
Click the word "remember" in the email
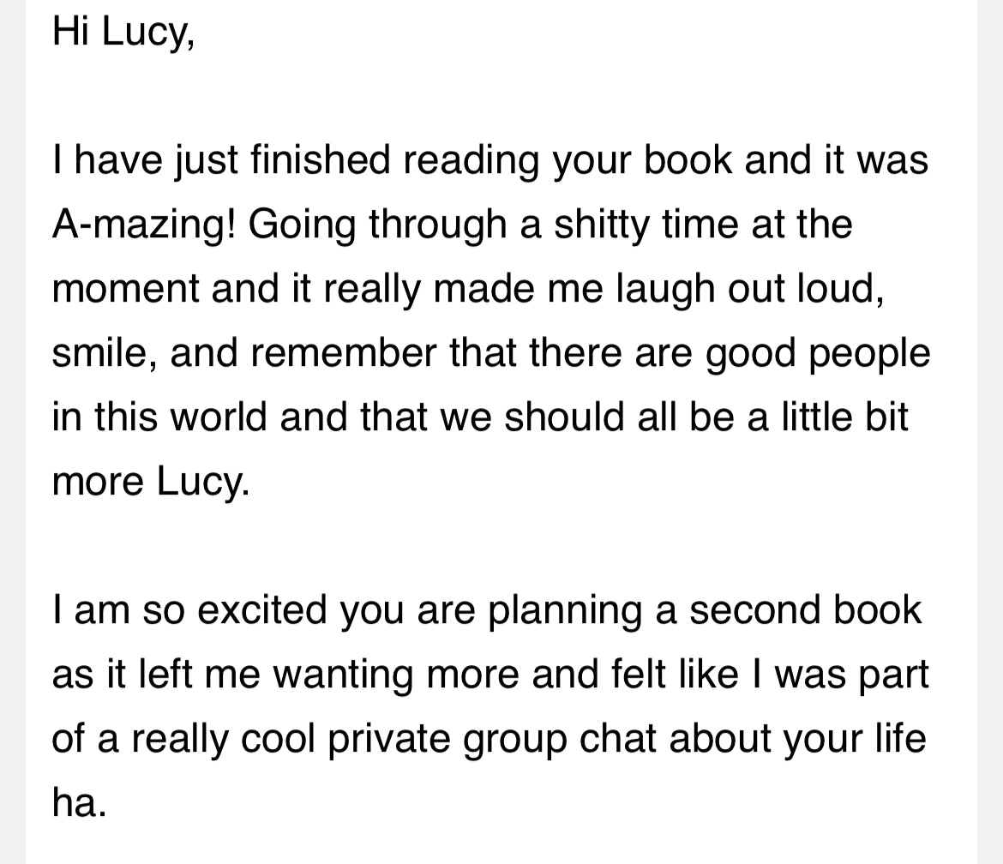[x=343, y=353]
